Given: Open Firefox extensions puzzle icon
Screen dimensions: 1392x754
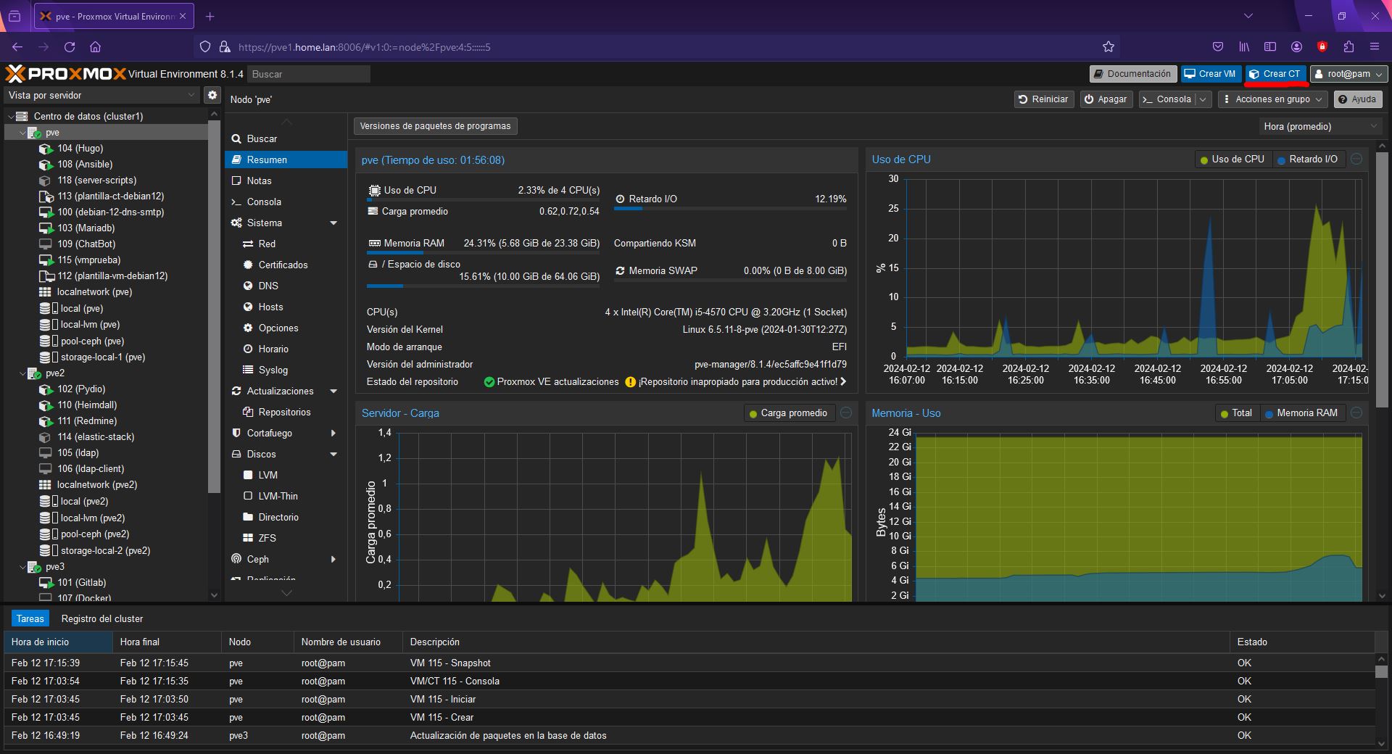Looking at the screenshot, I should [x=1348, y=47].
